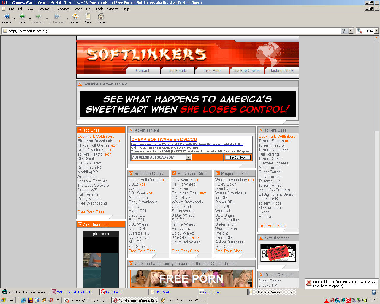The image size is (380, 304).
Task: Switch to the OiNK Details for Pertti tab
Action: pos(75,292)
